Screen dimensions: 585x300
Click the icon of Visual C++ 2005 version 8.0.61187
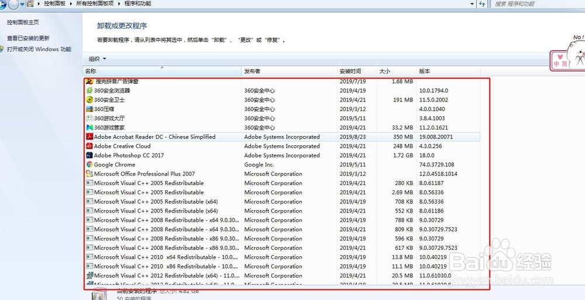point(90,183)
